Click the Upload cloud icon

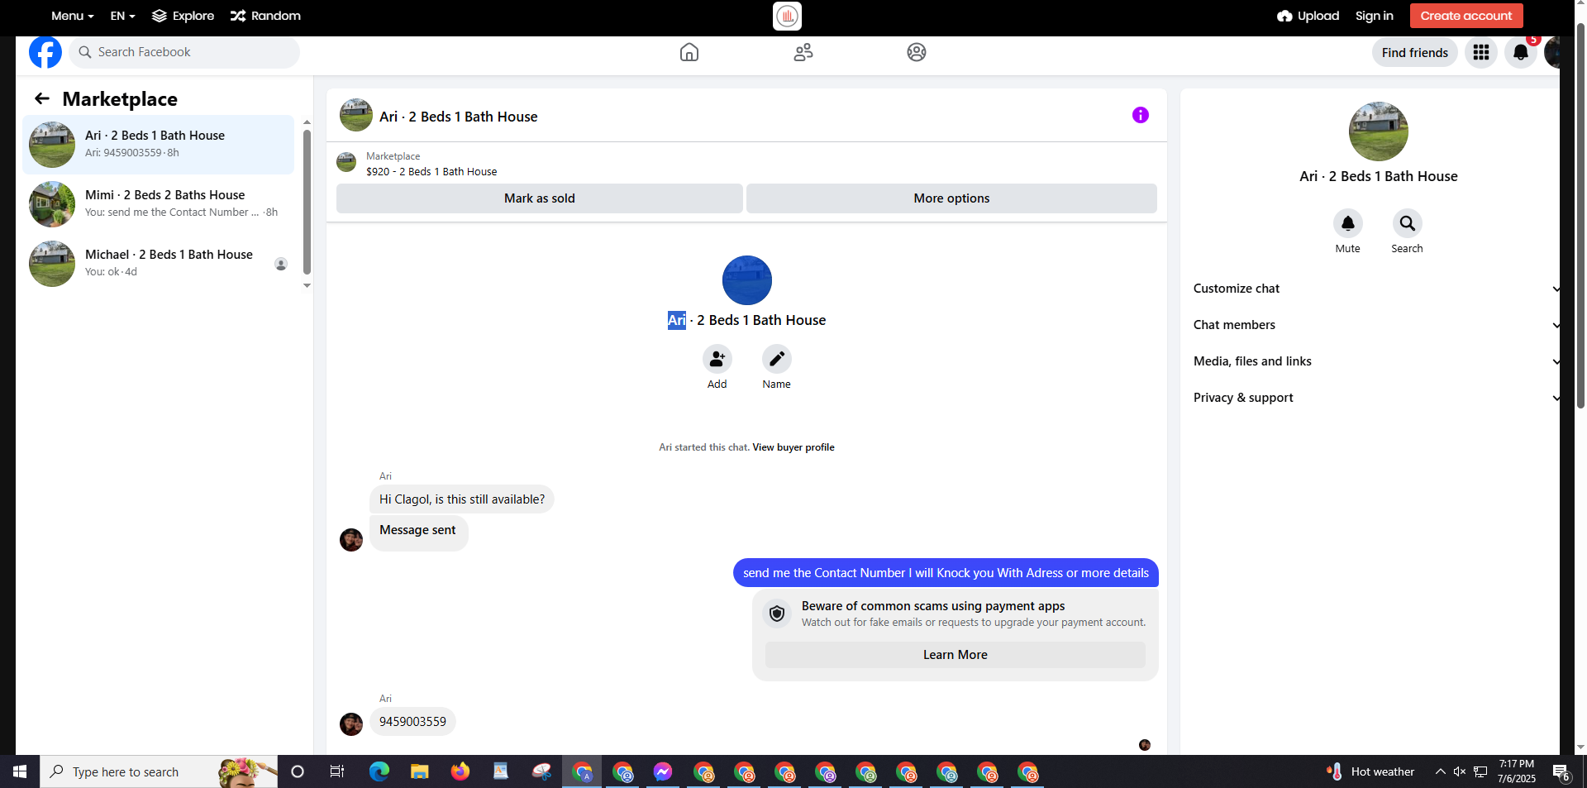[1284, 16]
